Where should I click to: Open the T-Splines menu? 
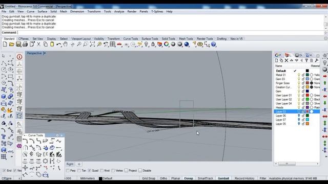(x=157, y=11)
